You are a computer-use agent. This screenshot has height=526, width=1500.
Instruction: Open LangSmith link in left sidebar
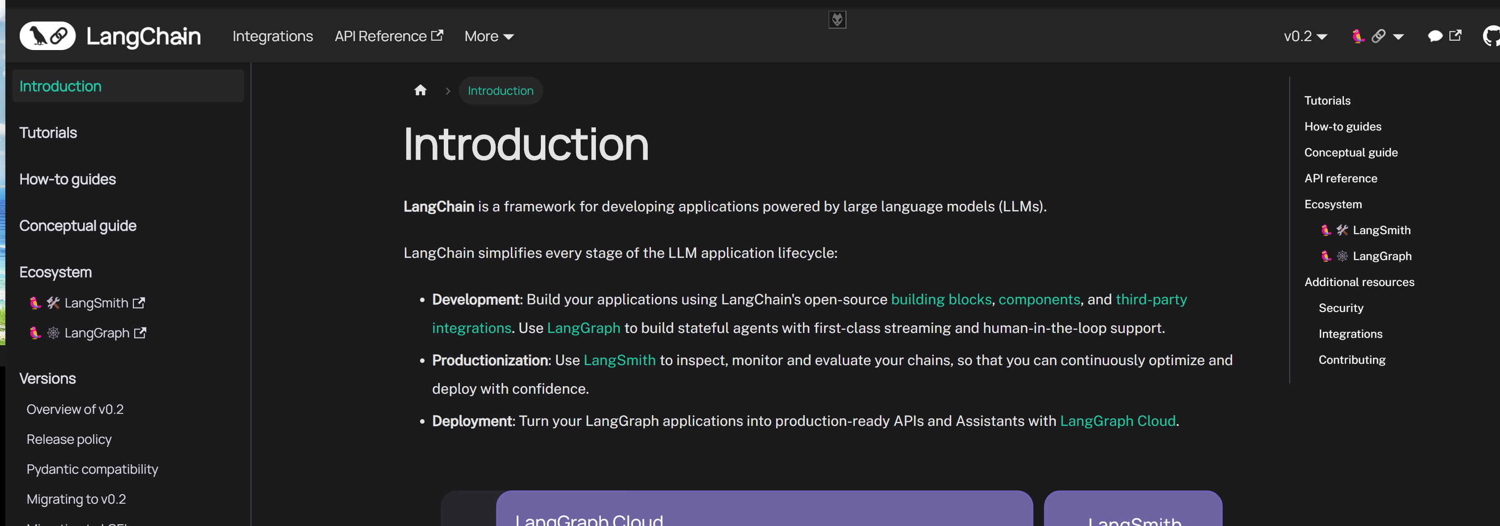[87, 303]
